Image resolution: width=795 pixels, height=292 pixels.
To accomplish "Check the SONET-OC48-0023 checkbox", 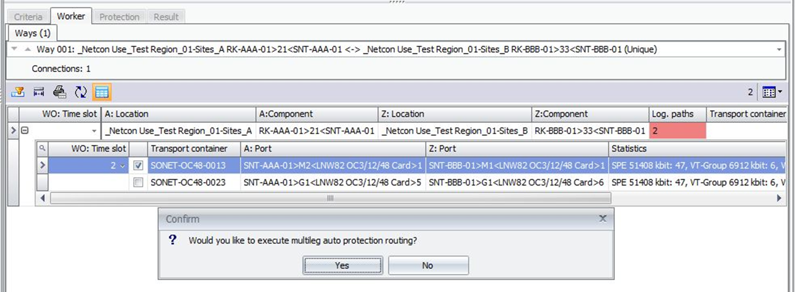I will (138, 182).
